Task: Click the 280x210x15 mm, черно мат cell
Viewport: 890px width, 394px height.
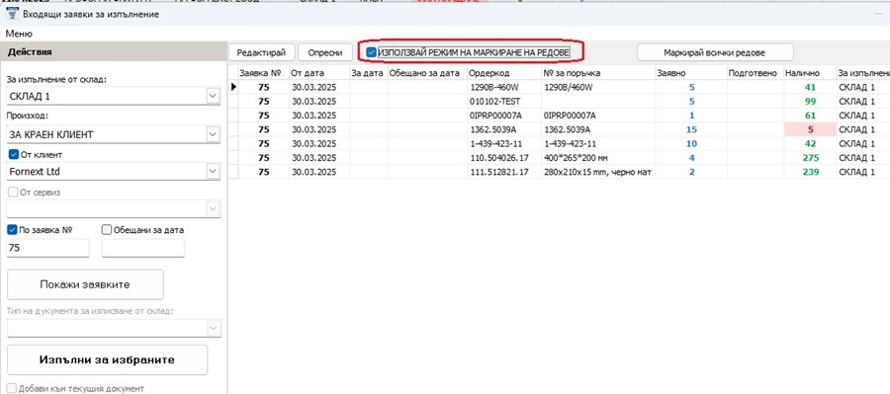Action: click(x=597, y=172)
